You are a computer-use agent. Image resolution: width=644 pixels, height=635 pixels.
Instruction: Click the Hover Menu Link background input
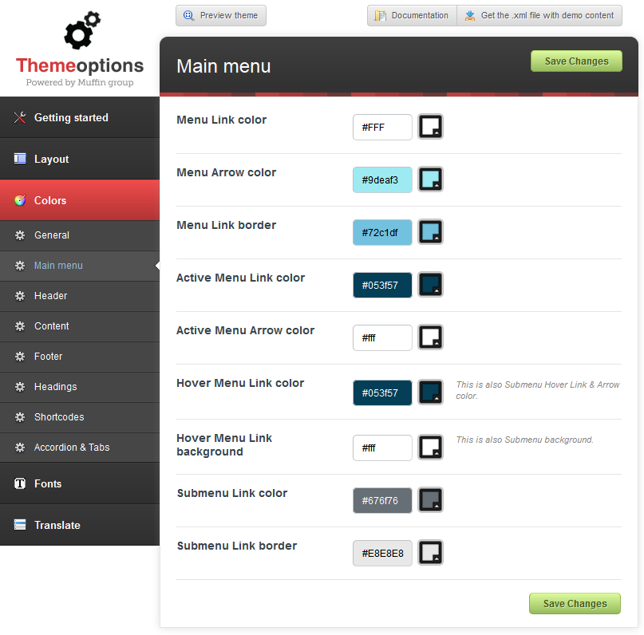click(x=382, y=448)
